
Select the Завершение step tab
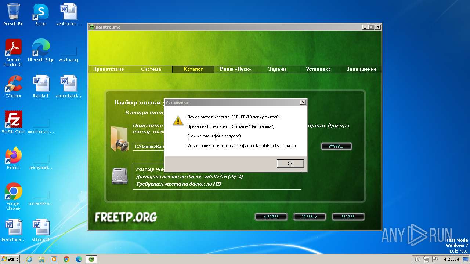(361, 69)
